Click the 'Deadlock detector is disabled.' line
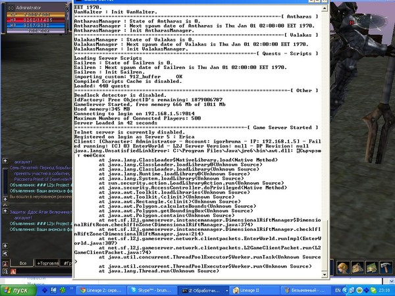The height and width of the screenshot is (296, 395). tap(120, 95)
